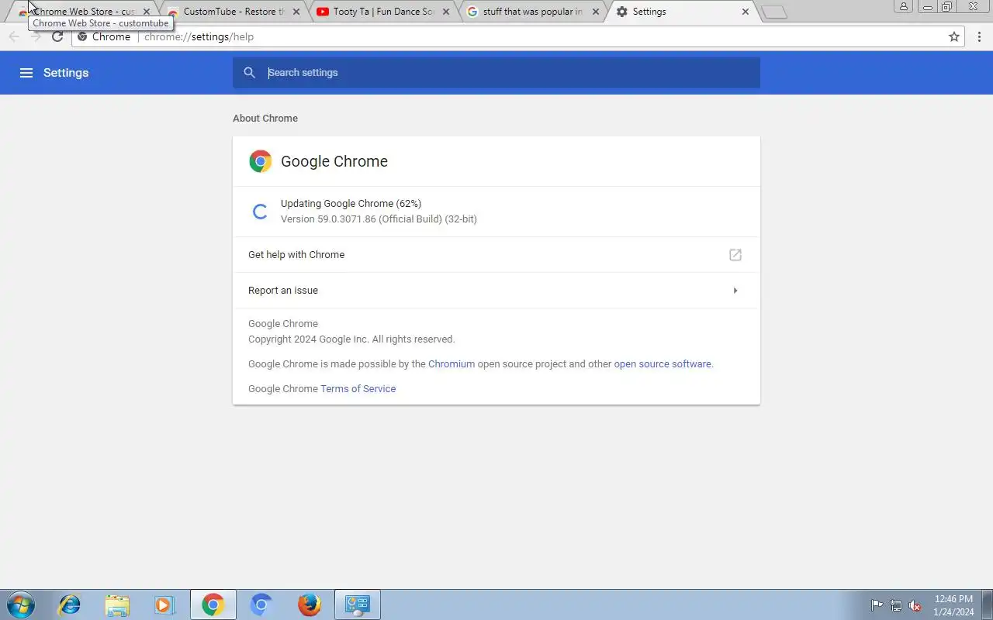Close the Google search tab
Image resolution: width=993 pixels, height=620 pixels.
(x=596, y=12)
